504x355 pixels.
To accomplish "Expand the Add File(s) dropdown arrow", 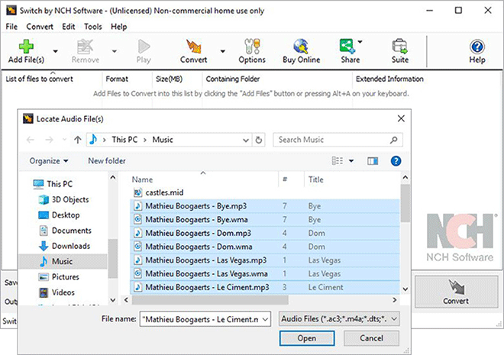I will click(x=55, y=51).
